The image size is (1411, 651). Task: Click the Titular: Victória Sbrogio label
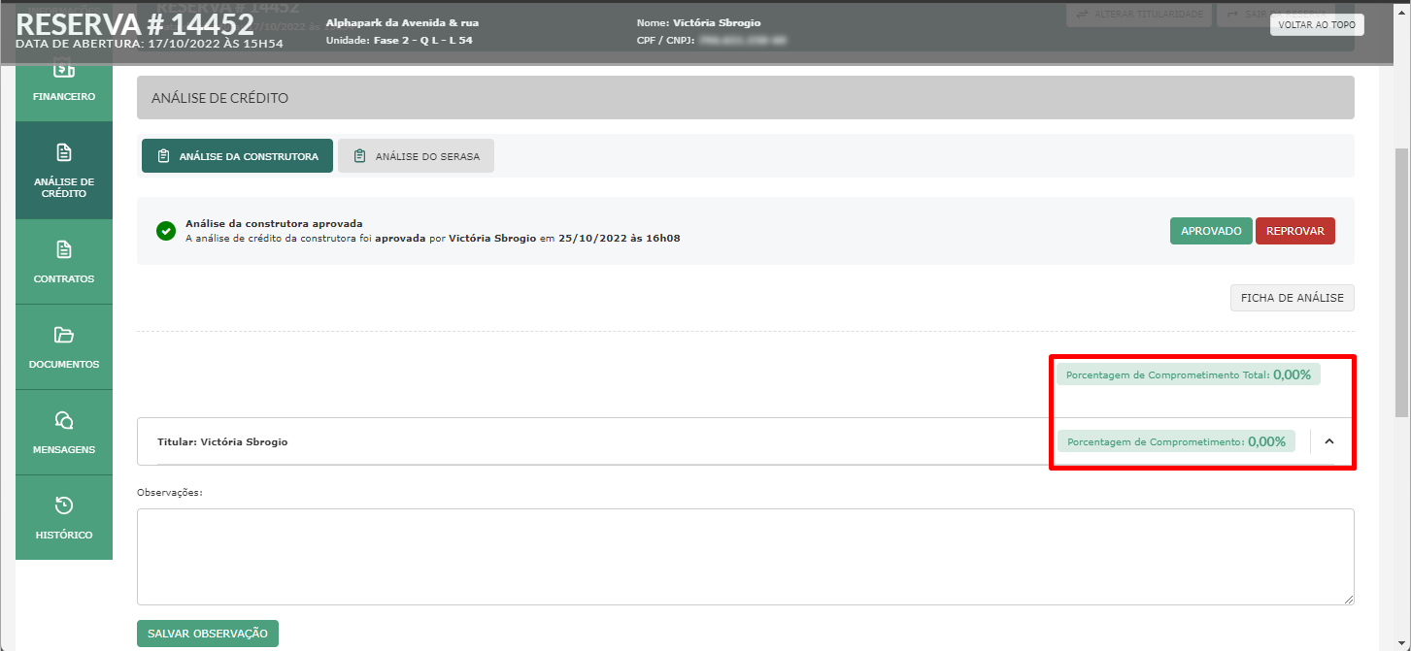pyautogui.click(x=222, y=441)
